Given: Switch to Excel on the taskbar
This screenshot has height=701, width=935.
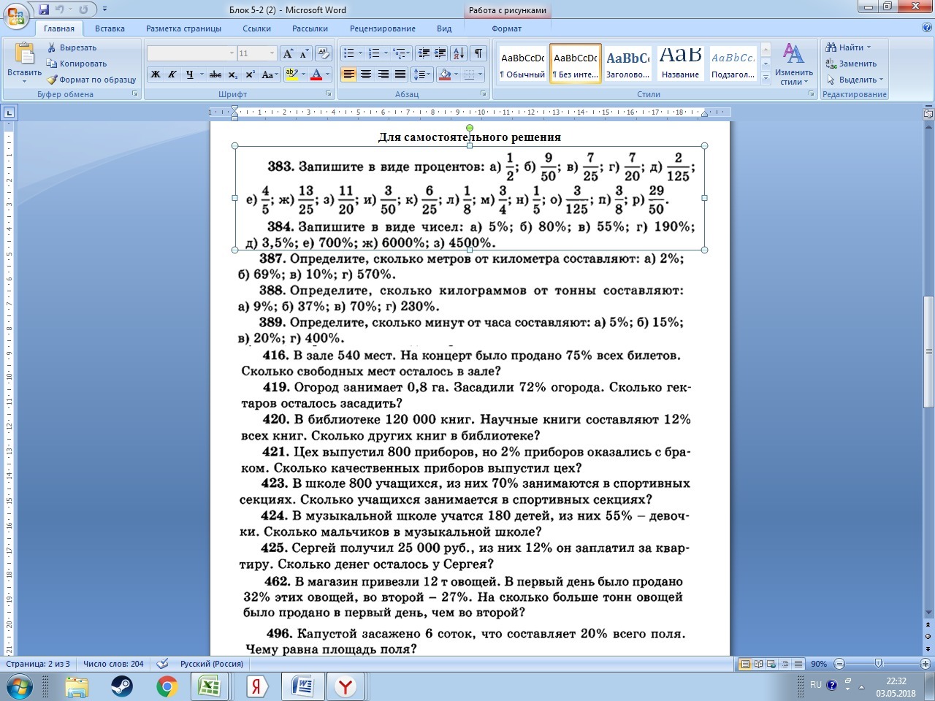Looking at the screenshot, I should point(210,686).
